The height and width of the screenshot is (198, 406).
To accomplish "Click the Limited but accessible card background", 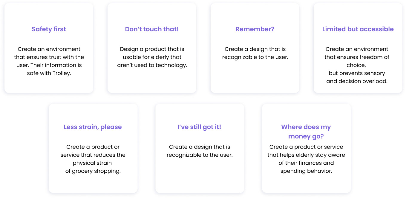I will [358, 48].
